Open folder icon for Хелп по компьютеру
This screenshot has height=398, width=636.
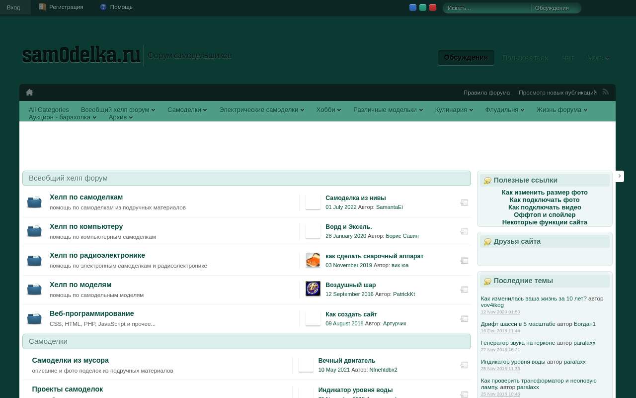tap(34, 231)
